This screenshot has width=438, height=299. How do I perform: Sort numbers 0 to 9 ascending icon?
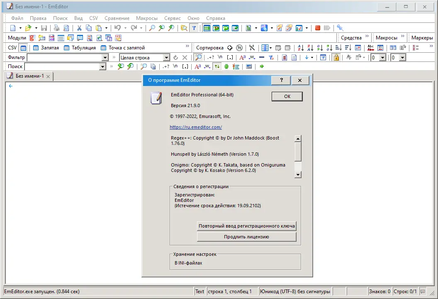(320, 48)
